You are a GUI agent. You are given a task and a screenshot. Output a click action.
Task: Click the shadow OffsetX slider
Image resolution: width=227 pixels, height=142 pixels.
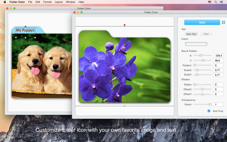202,89
